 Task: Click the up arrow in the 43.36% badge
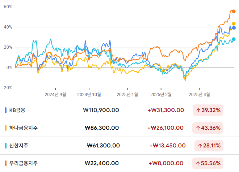coord(198,128)
